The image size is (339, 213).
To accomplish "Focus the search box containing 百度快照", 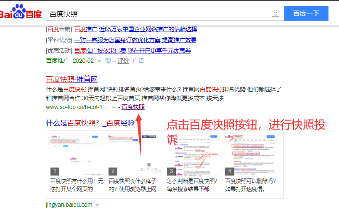I will [x=165, y=13].
